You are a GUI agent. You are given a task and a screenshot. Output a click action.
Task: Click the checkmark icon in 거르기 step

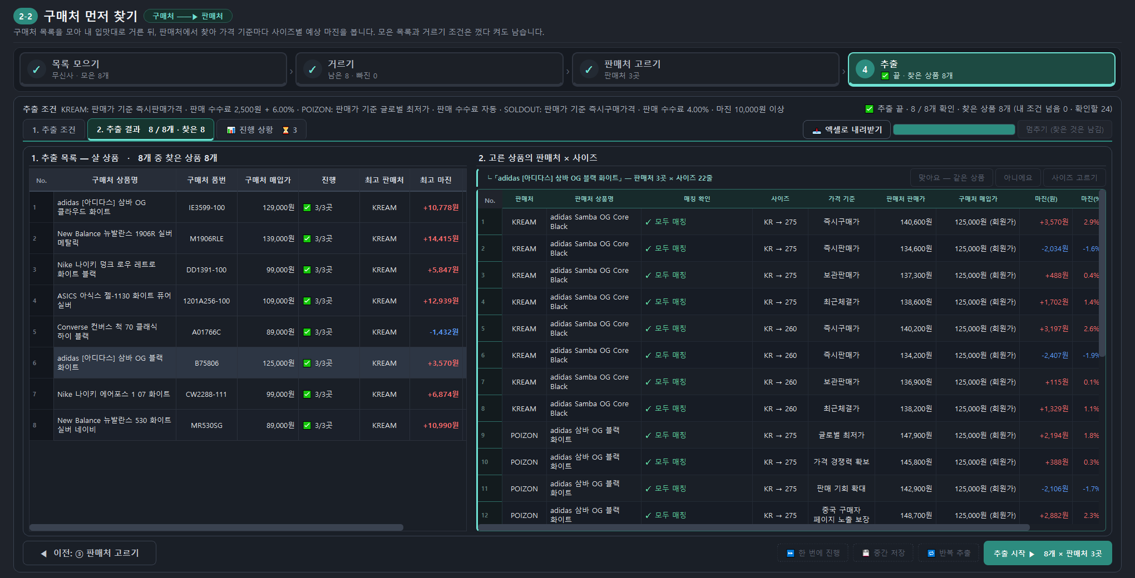coord(312,69)
